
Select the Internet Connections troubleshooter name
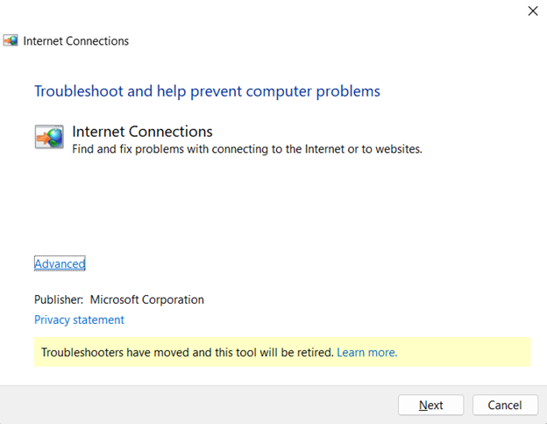tap(142, 132)
